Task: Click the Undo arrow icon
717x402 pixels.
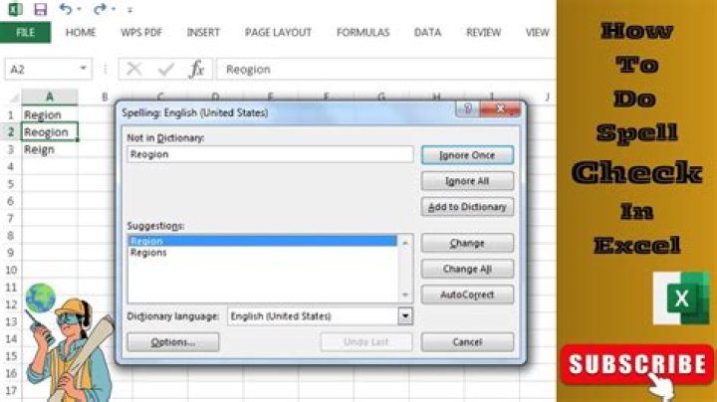Action: [x=65, y=10]
